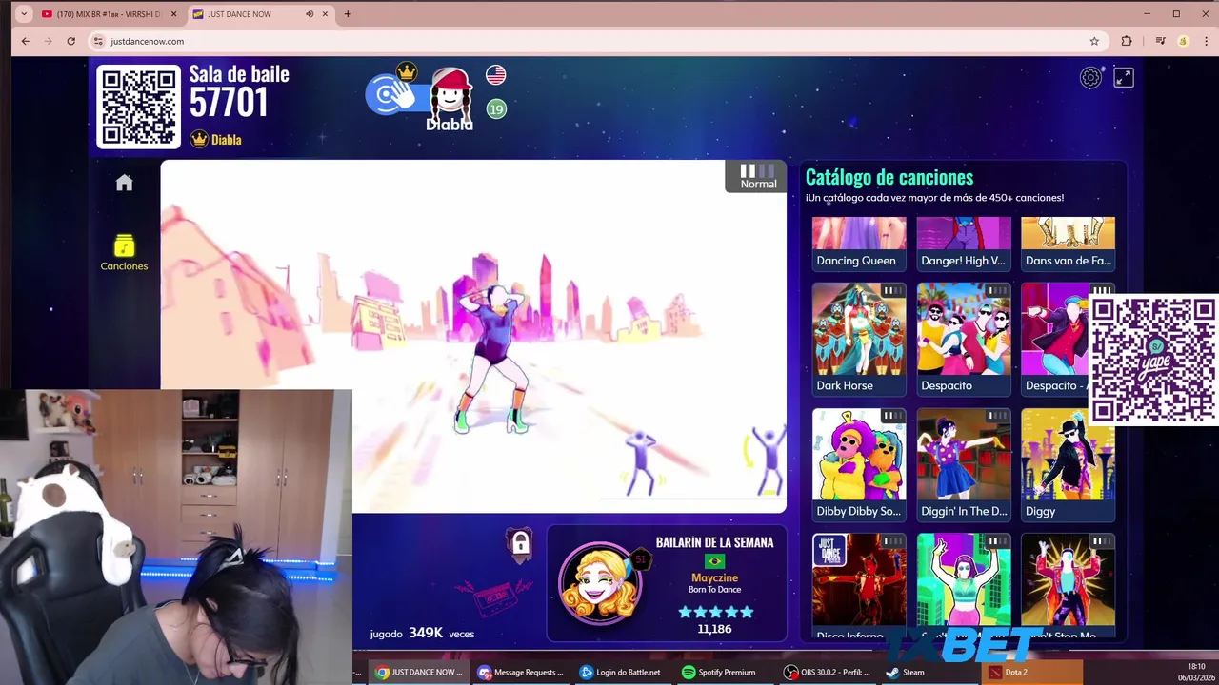This screenshot has height=685, width=1219.
Task: Bookmark this page with the star
Action: click(x=1094, y=41)
